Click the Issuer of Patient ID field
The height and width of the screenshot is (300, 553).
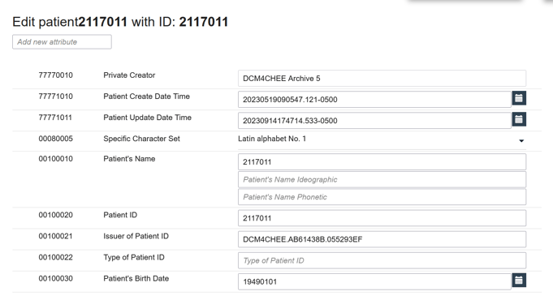382,239
